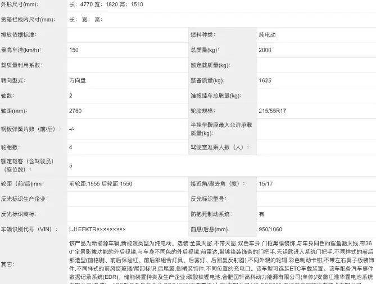
Task: Select the 总质量(kg) label
Action: 205,50
